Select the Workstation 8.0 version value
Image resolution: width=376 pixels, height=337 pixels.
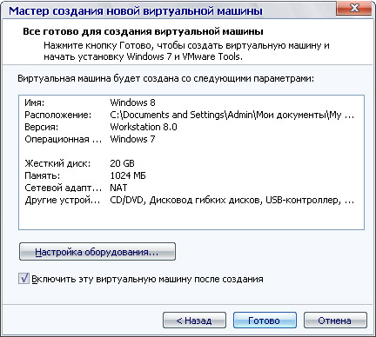click(x=144, y=127)
